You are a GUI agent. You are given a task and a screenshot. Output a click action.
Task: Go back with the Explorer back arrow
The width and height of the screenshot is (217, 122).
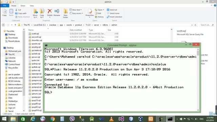click(3, 25)
